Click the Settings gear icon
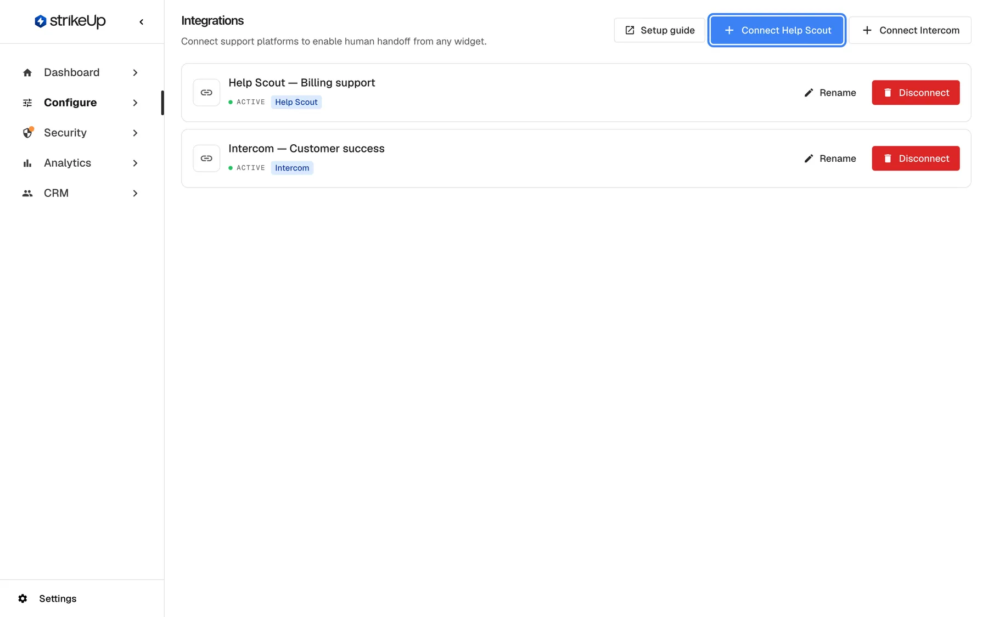 click(x=23, y=598)
